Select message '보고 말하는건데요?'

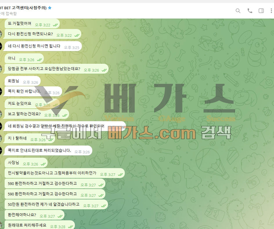tap(37, 114)
